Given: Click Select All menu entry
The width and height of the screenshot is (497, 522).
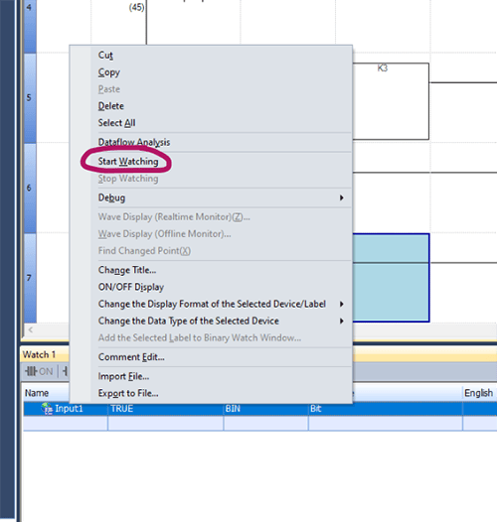Looking at the screenshot, I should point(116,123).
